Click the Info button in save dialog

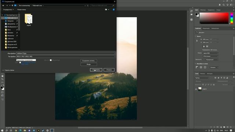coord(89,65)
